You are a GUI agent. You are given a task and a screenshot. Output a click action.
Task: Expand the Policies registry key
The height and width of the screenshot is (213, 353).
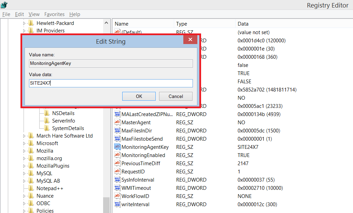click(24, 211)
